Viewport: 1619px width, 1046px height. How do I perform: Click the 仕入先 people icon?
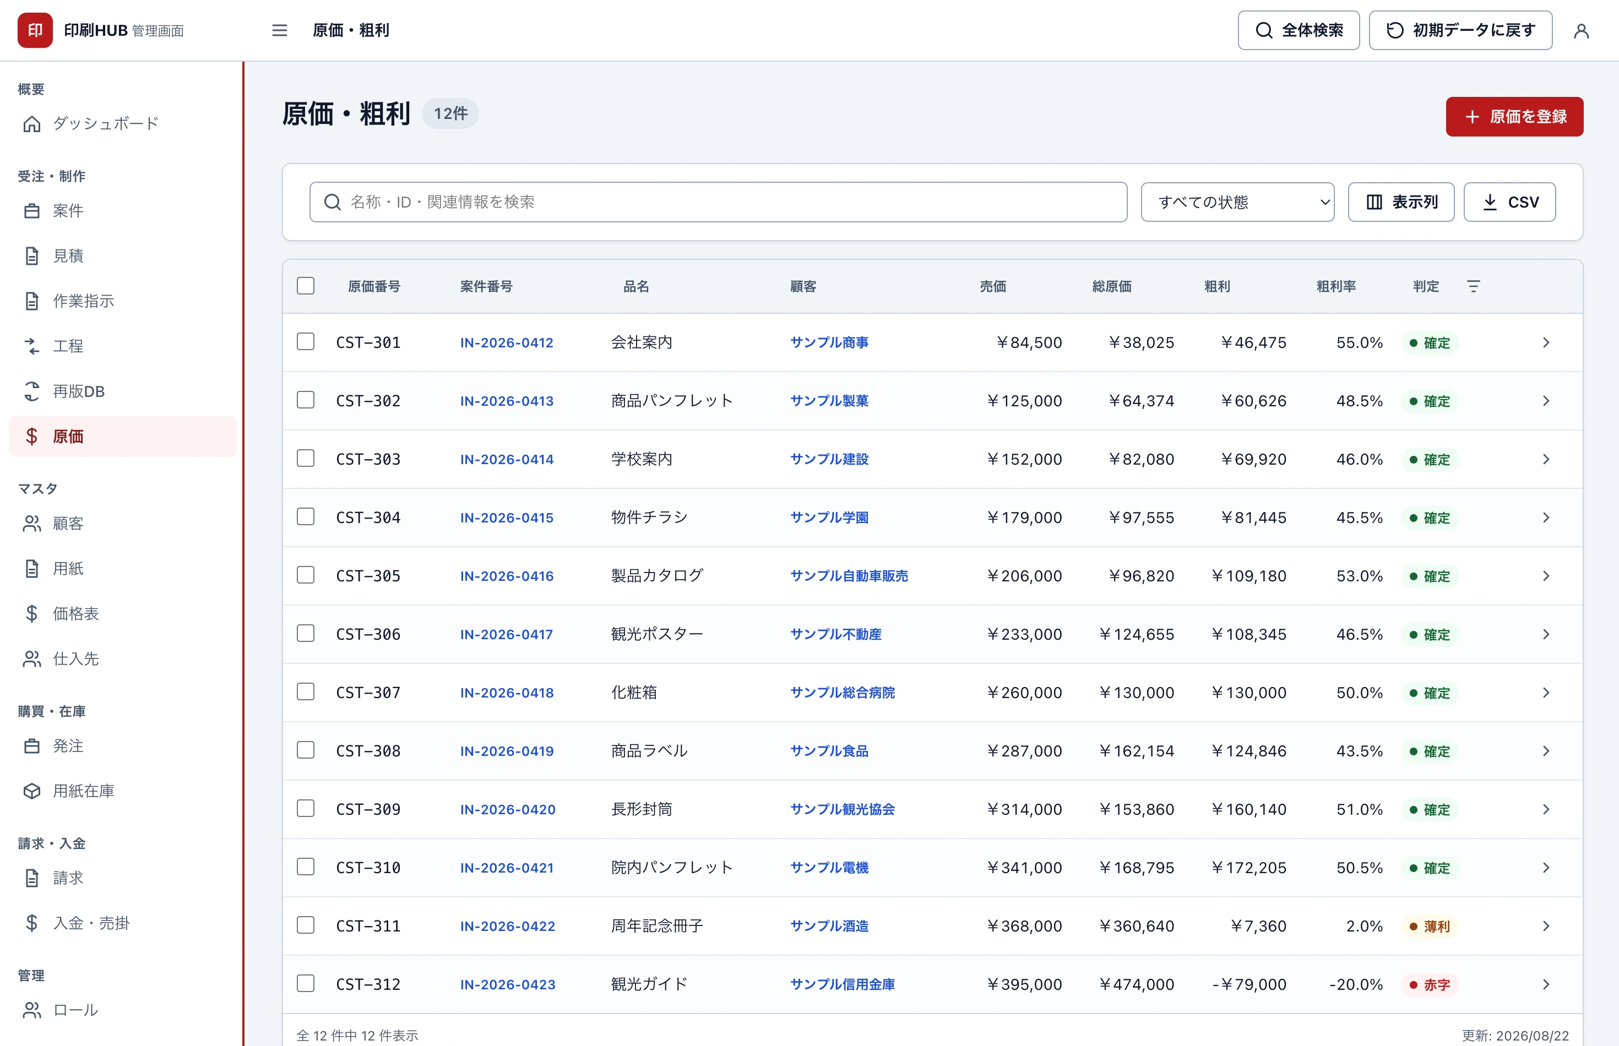32,659
